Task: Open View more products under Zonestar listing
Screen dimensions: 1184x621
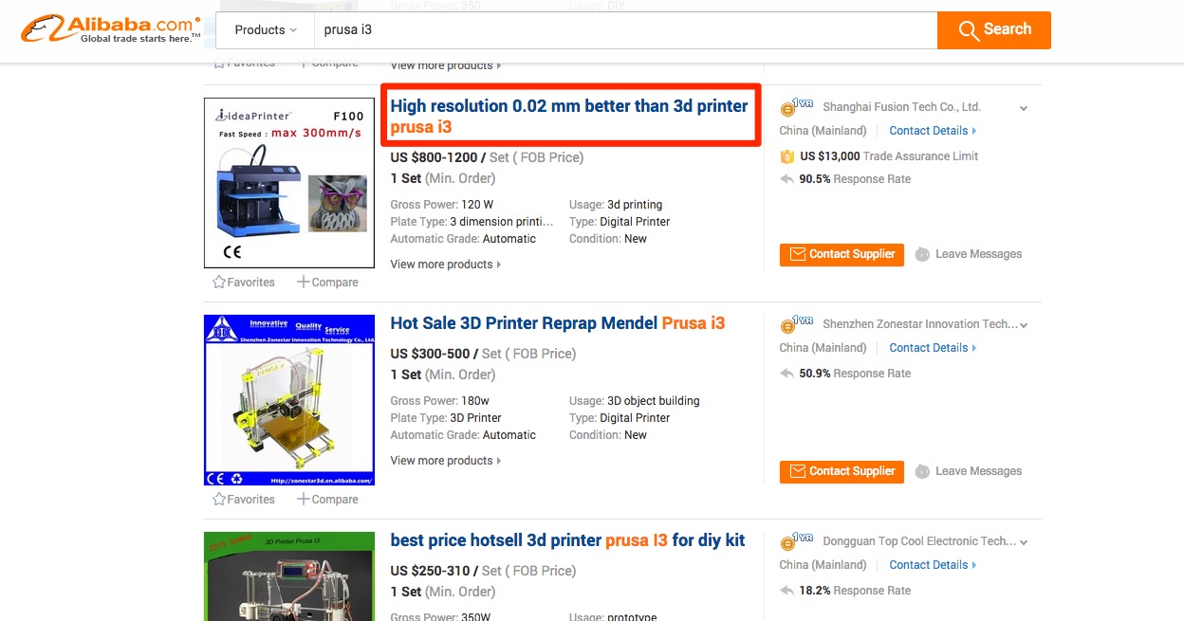Action: pos(446,461)
